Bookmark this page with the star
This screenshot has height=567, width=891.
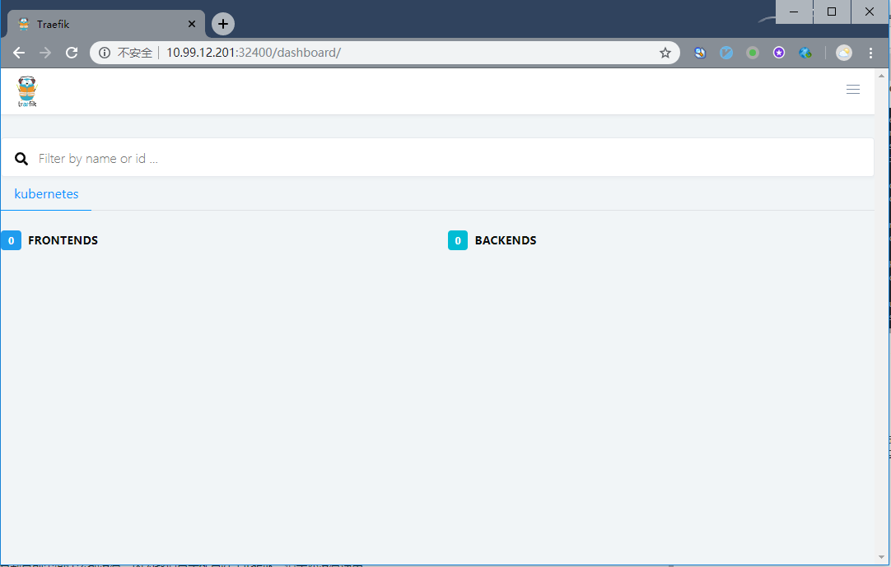(665, 53)
